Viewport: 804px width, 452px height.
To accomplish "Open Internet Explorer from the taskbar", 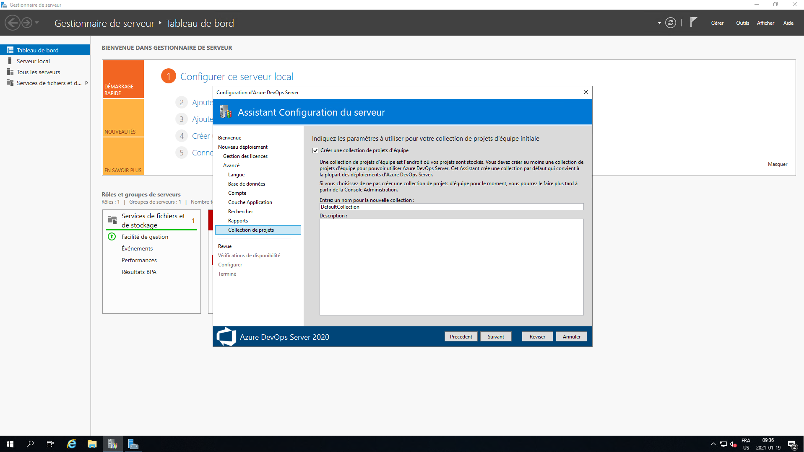I will pyautogui.click(x=72, y=444).
